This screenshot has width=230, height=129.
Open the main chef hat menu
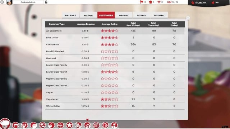pos(5,124)
